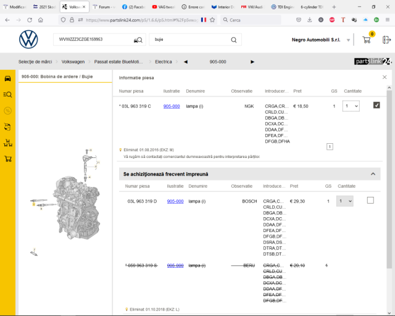The width and height of the screenshot is (395, 316).
Task: Switch to the Forum browser tab
Action: click(104, 7)
